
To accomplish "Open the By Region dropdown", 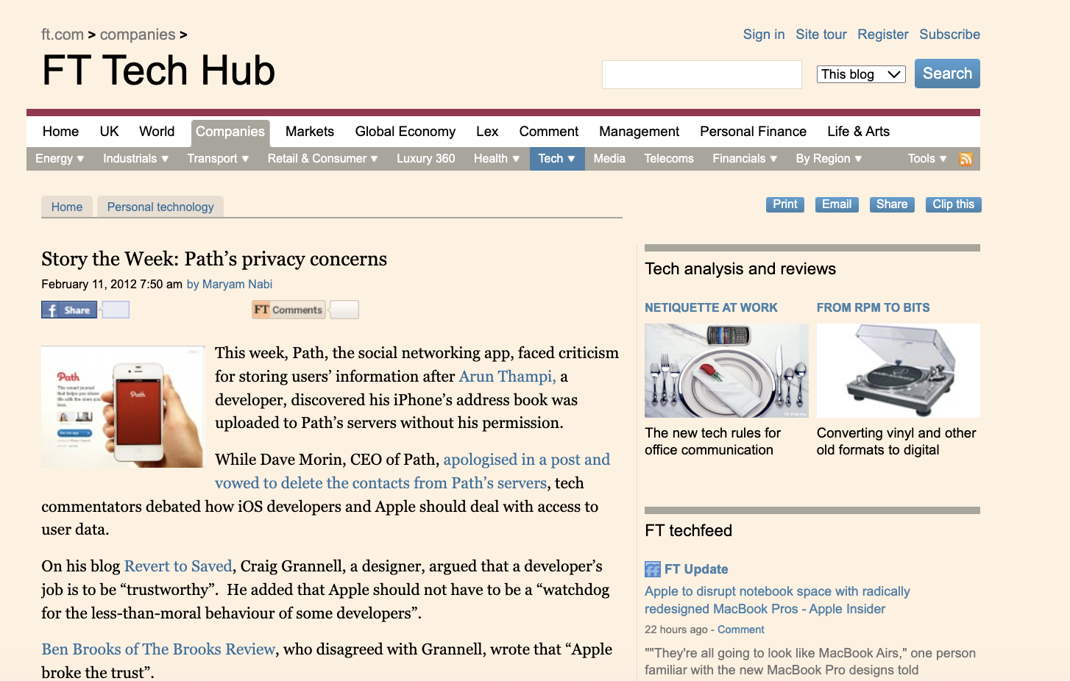I will click(828, 158).
